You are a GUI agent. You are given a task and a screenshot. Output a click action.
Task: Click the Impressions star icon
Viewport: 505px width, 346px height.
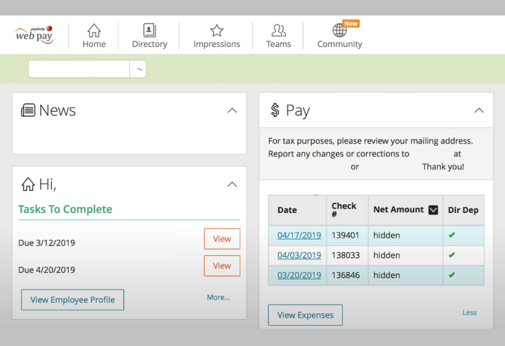tap(217, 31)
